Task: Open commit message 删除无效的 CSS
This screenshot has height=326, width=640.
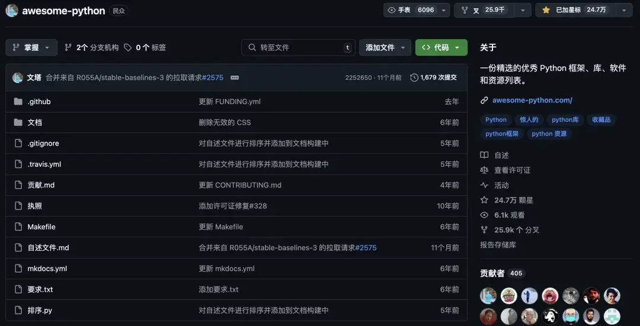Action: (225, 122)
